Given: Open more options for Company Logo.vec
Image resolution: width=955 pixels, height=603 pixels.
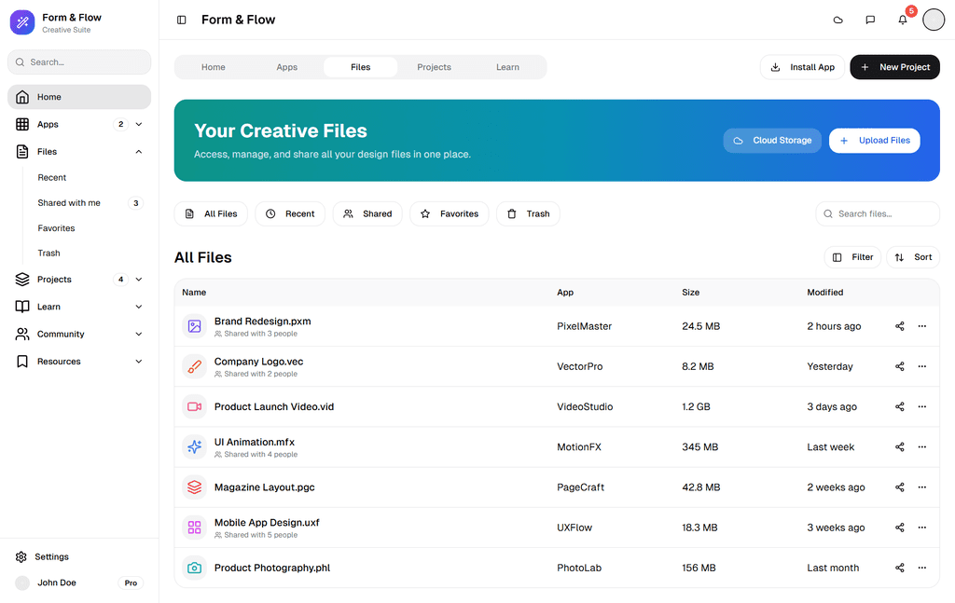Looking at the screenshot, I should pyautogui.click(x=922, y=366).
